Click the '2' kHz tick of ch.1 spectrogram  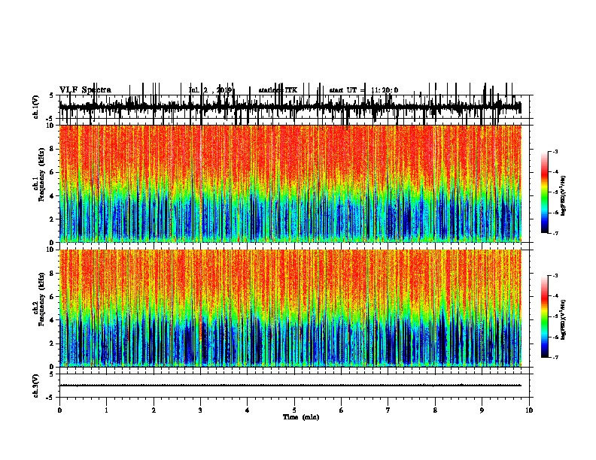52,219
